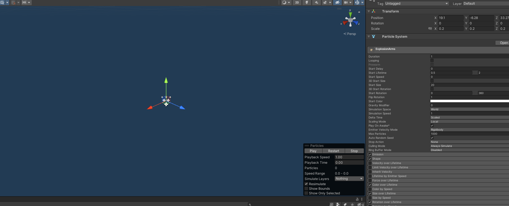
Task: Click the red X-axis move handle arrow
Action: coord(150,108)
